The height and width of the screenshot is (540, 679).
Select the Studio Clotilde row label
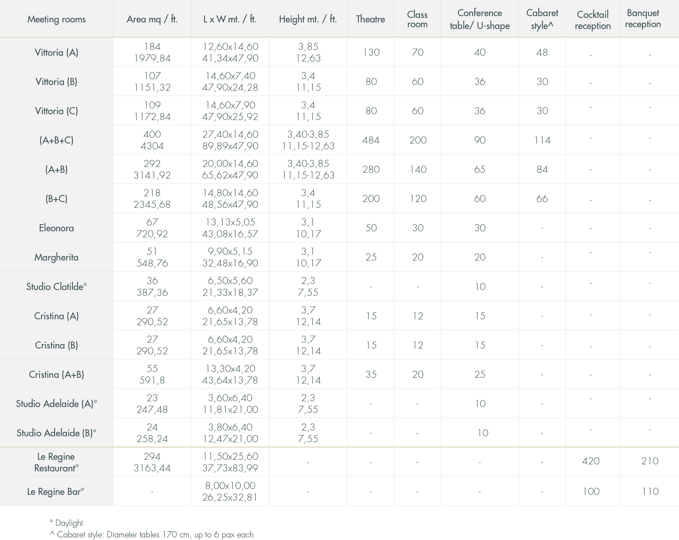point(56,286)
